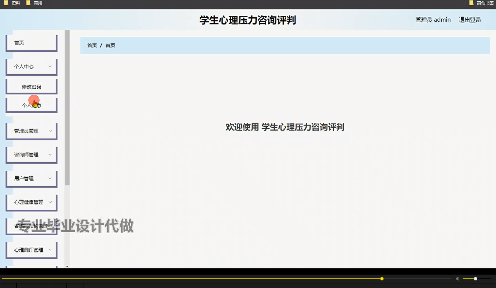Click the 咨询师预约管理 sidebar item
The image size is (496, 288).
pos(31,226)
